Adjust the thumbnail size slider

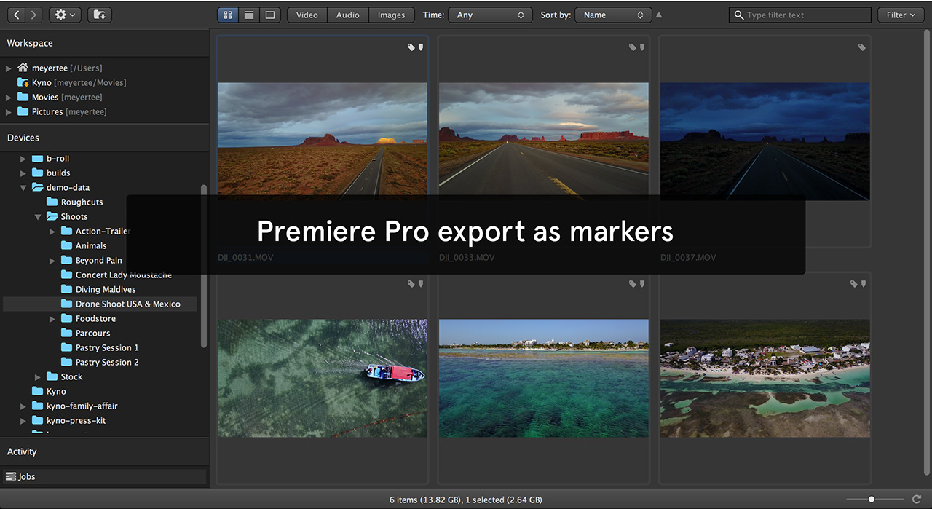[872, 500]
